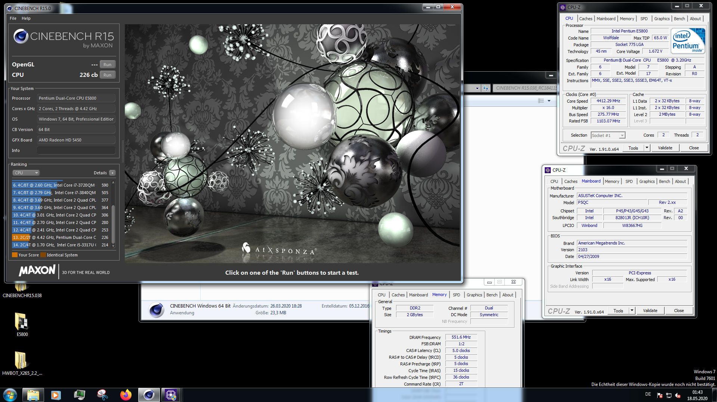Open the Help menu in Cinebench
Viewport: 717px width, 402px height.
tap(26, 18)
